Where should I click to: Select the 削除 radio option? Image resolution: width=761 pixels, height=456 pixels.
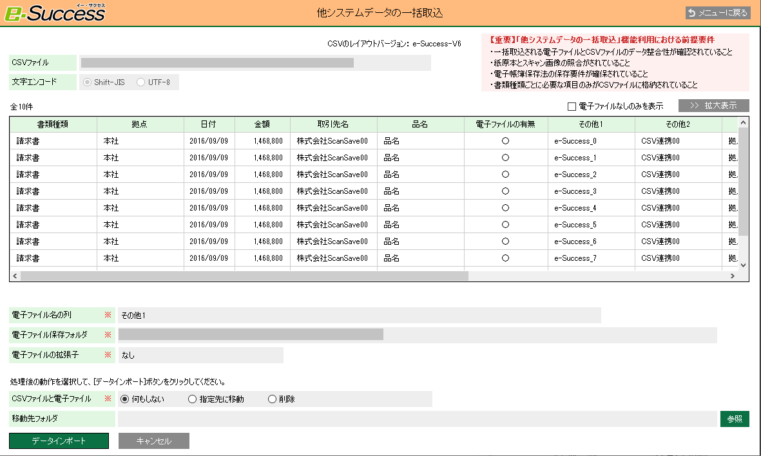pos(272,399)
